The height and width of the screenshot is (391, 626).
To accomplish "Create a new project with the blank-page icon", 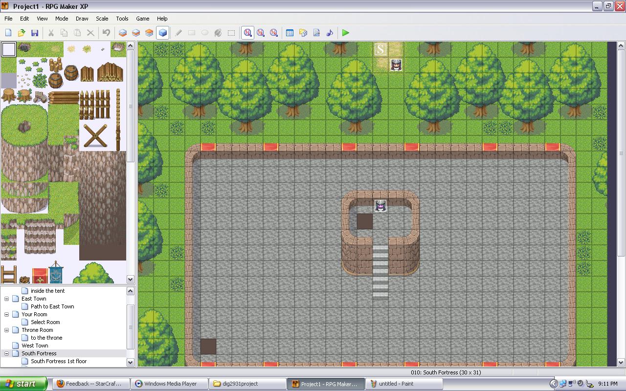I will pyautogui.click(x=8, y=33).
